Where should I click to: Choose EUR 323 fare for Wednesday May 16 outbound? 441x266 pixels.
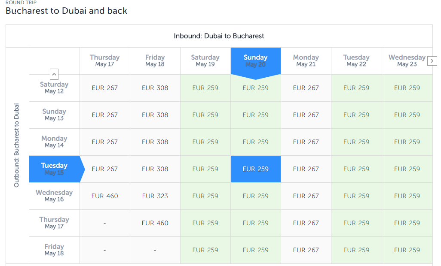point(155,196)
